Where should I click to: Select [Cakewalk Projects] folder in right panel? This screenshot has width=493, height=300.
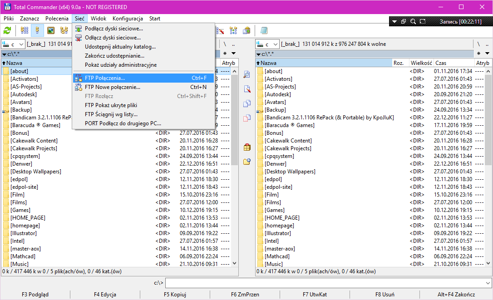pos(288,148)
